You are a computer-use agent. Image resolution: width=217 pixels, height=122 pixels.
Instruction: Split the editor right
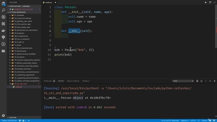[210, 2]
